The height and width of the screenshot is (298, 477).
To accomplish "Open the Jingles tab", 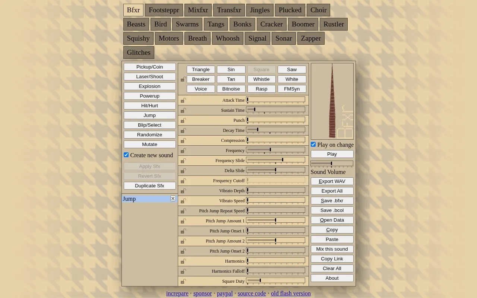I will click(x=260, y=10).
